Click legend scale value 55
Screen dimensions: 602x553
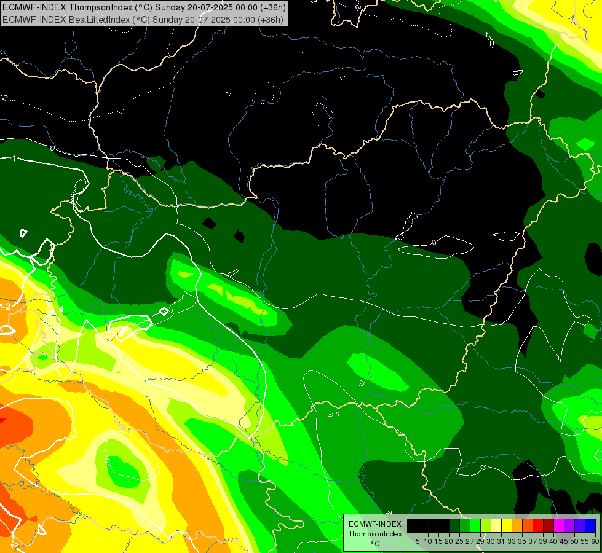585,541
